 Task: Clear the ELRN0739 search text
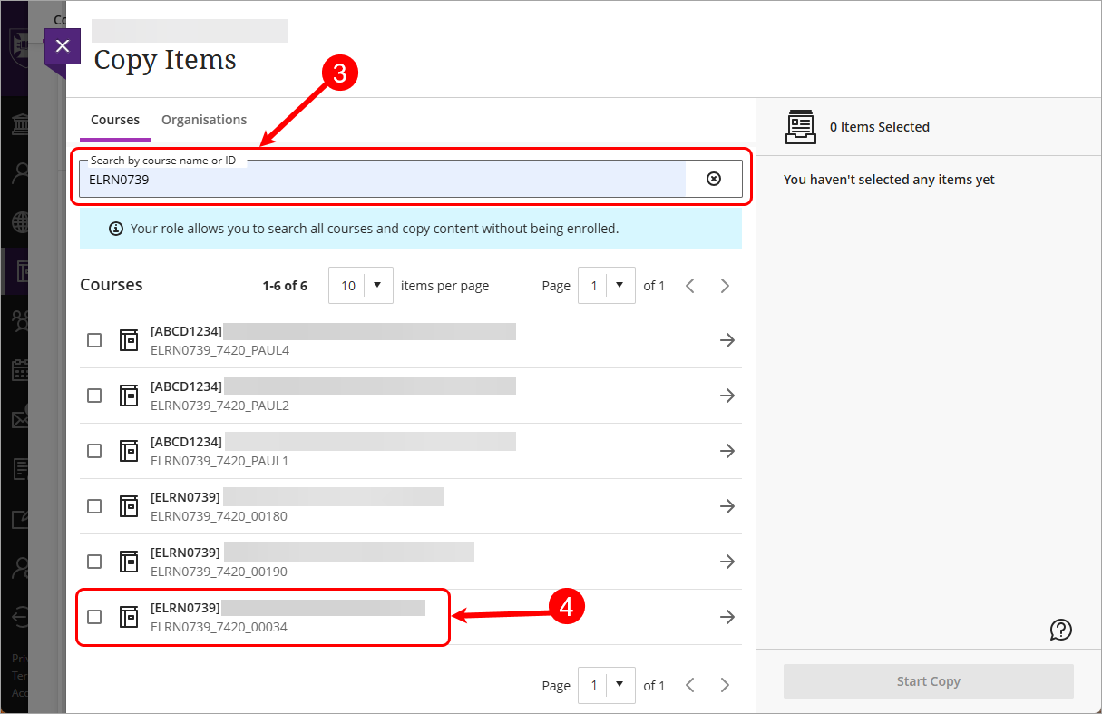pos(714,179)
